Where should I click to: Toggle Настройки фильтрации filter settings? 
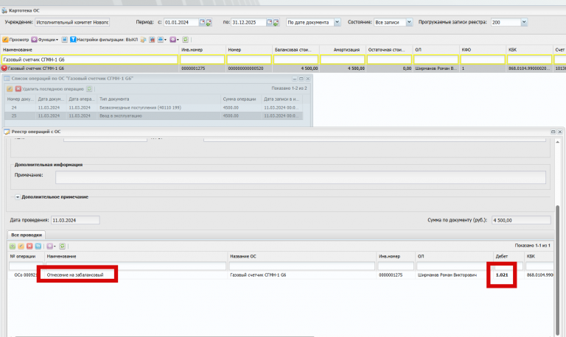104,40
